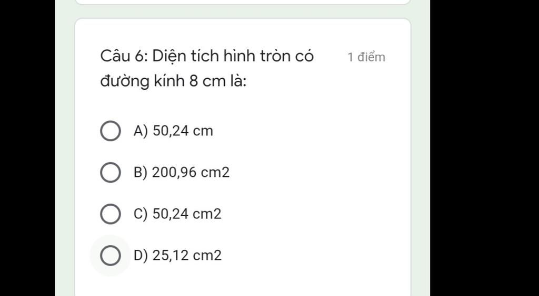Click the green gap between the two cards
The width and height of the screenshot is (539, 296).
243,12
